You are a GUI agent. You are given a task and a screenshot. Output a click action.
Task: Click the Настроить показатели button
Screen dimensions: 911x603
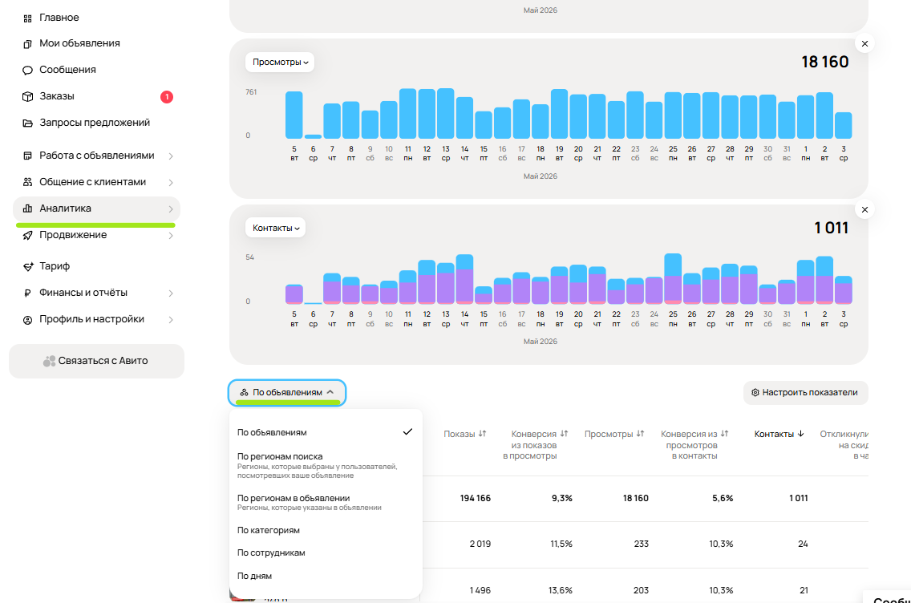805,393
